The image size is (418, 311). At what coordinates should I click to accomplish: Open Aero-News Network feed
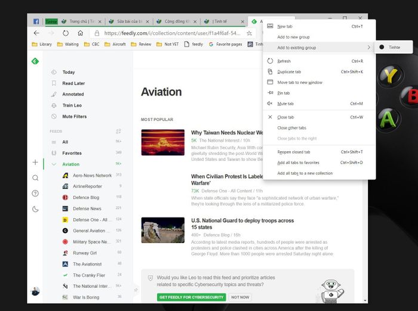click(x=92, y=175)
